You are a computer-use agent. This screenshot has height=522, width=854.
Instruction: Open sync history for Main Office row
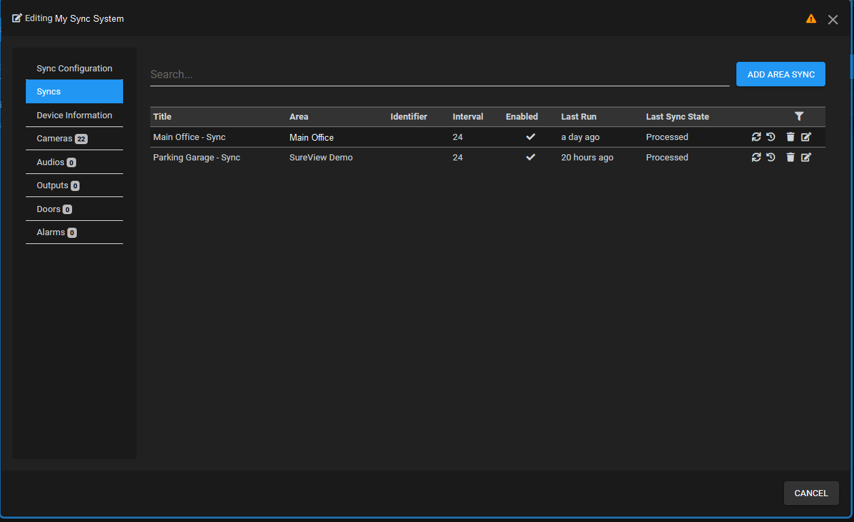[771, 137]
